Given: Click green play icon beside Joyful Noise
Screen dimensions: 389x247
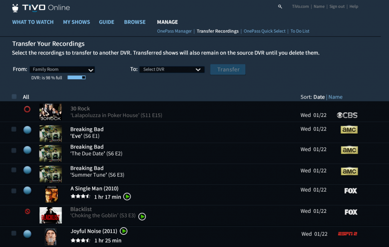Looking at the screenshot, I should (x=123, y=231).
